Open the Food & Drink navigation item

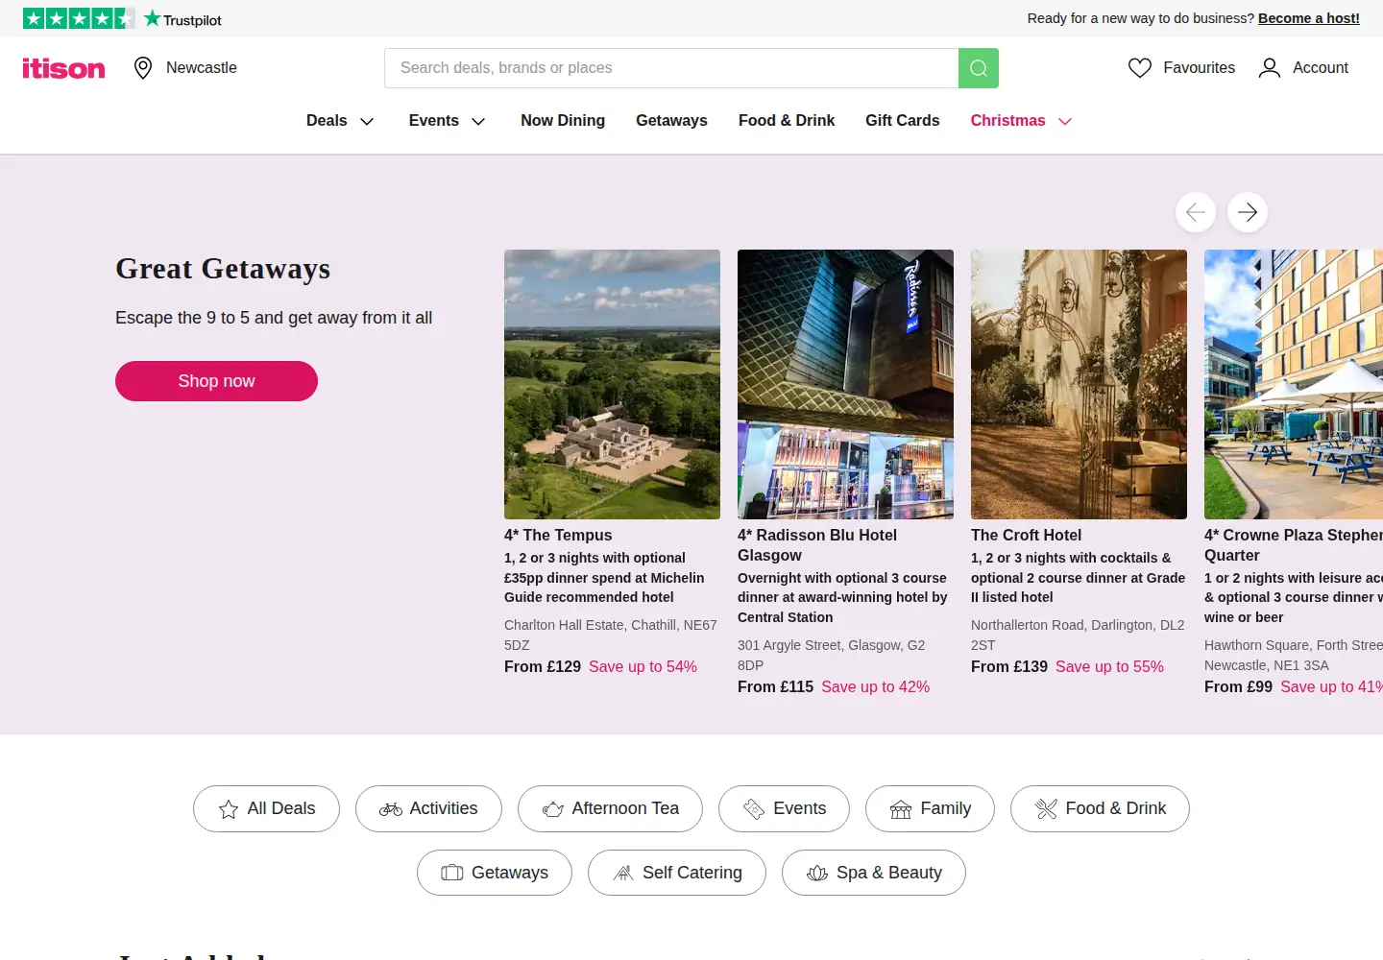[x=787, y=121]
